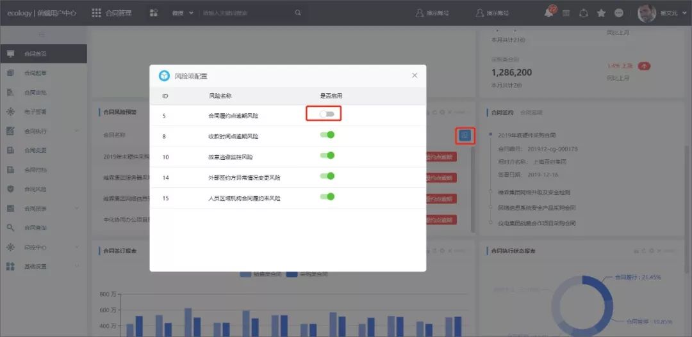This screenshot has width=692, height=337.
Task: Click the 电子签署 sidebar icon
Action: pos(11,112)
